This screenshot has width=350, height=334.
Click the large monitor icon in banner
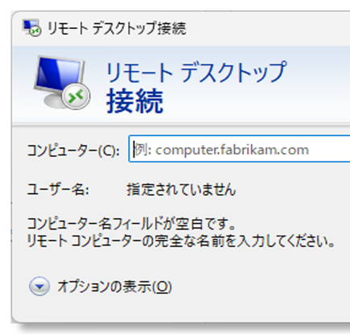coord(62,83)
